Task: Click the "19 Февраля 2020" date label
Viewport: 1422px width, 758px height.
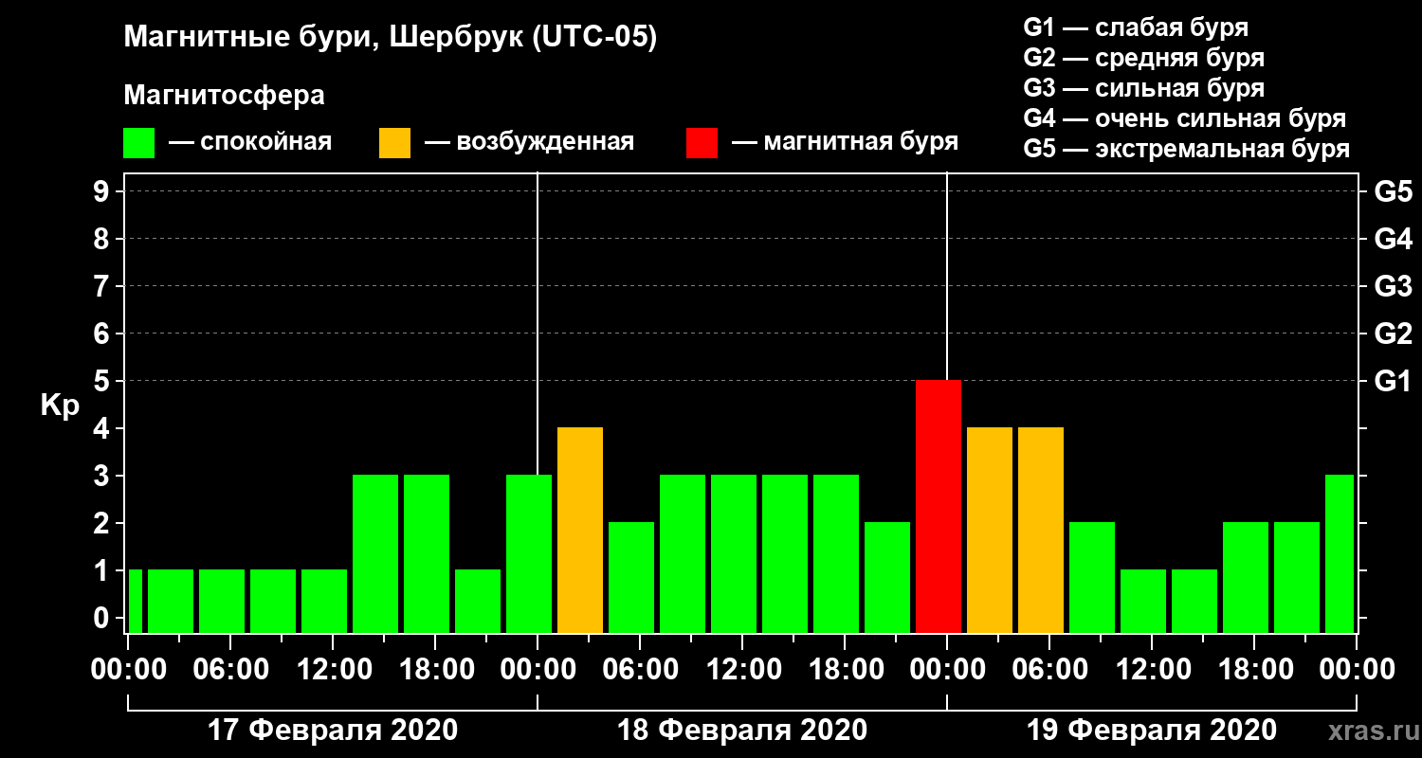Action: [x=1151, y=731]
